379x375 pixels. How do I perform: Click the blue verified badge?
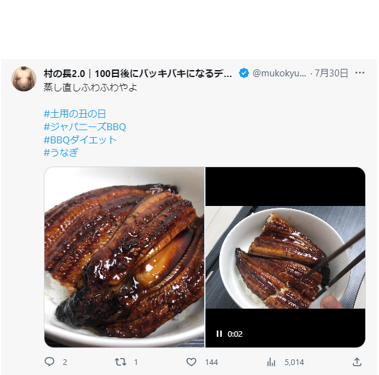click(x=244, y=73)
